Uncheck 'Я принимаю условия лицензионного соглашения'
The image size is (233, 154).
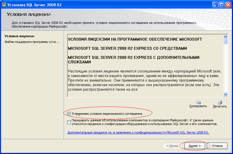(69, 114)
